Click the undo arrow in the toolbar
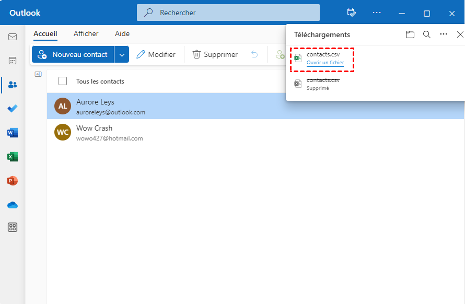Viewport: 465px width, 304px height. (254, 54)
